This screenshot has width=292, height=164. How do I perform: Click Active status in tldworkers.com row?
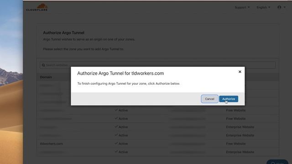pos(123,144)
